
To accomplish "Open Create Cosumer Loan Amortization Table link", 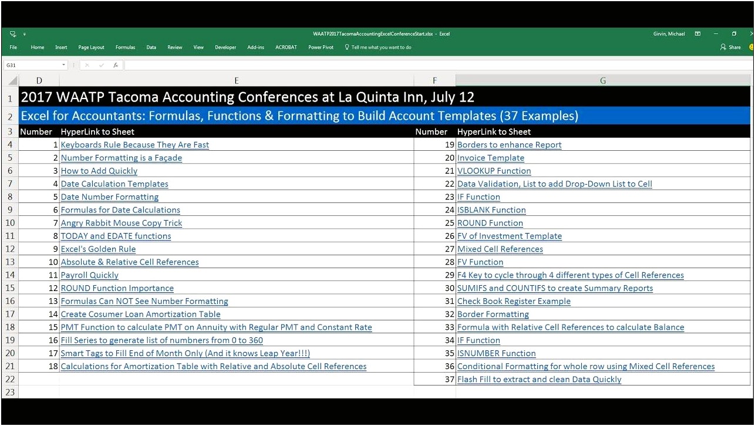I will [x=141, y=314].
